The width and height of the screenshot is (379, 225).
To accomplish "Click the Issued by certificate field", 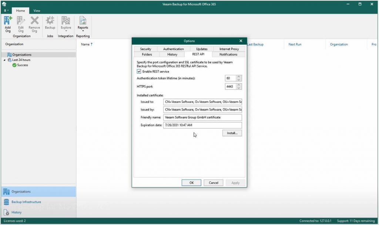I will (202, 109).
